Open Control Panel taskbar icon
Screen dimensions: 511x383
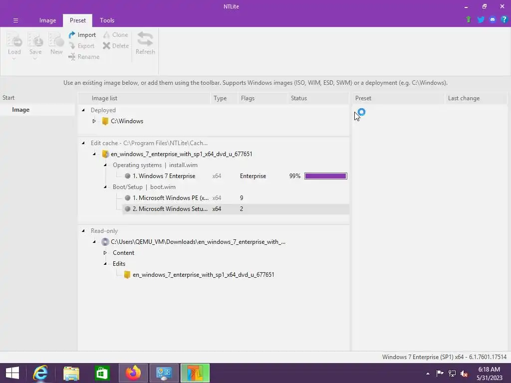[164, 373]
